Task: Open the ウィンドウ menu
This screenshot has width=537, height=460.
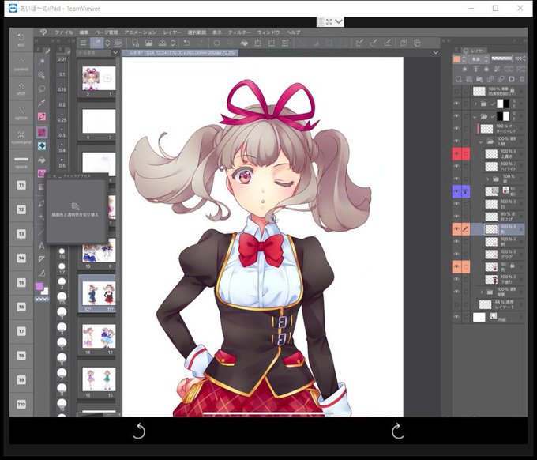Action: point(268,32)
